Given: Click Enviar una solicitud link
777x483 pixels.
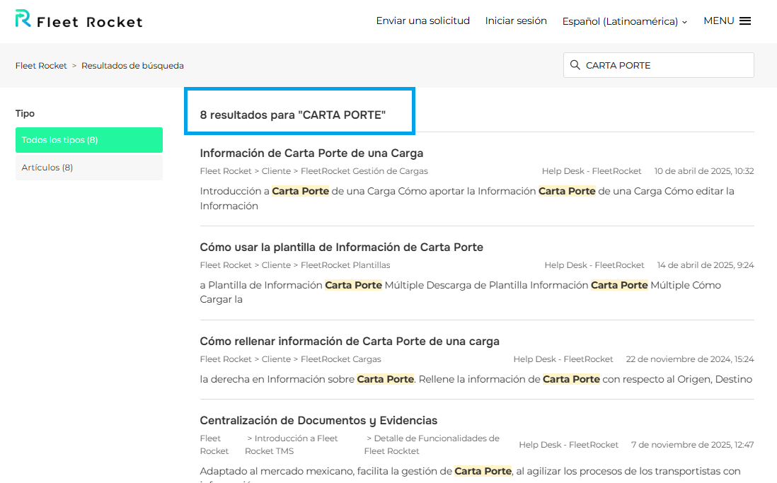Looking at the screenshot, I should pyautogui.click(x=422, y=21).
